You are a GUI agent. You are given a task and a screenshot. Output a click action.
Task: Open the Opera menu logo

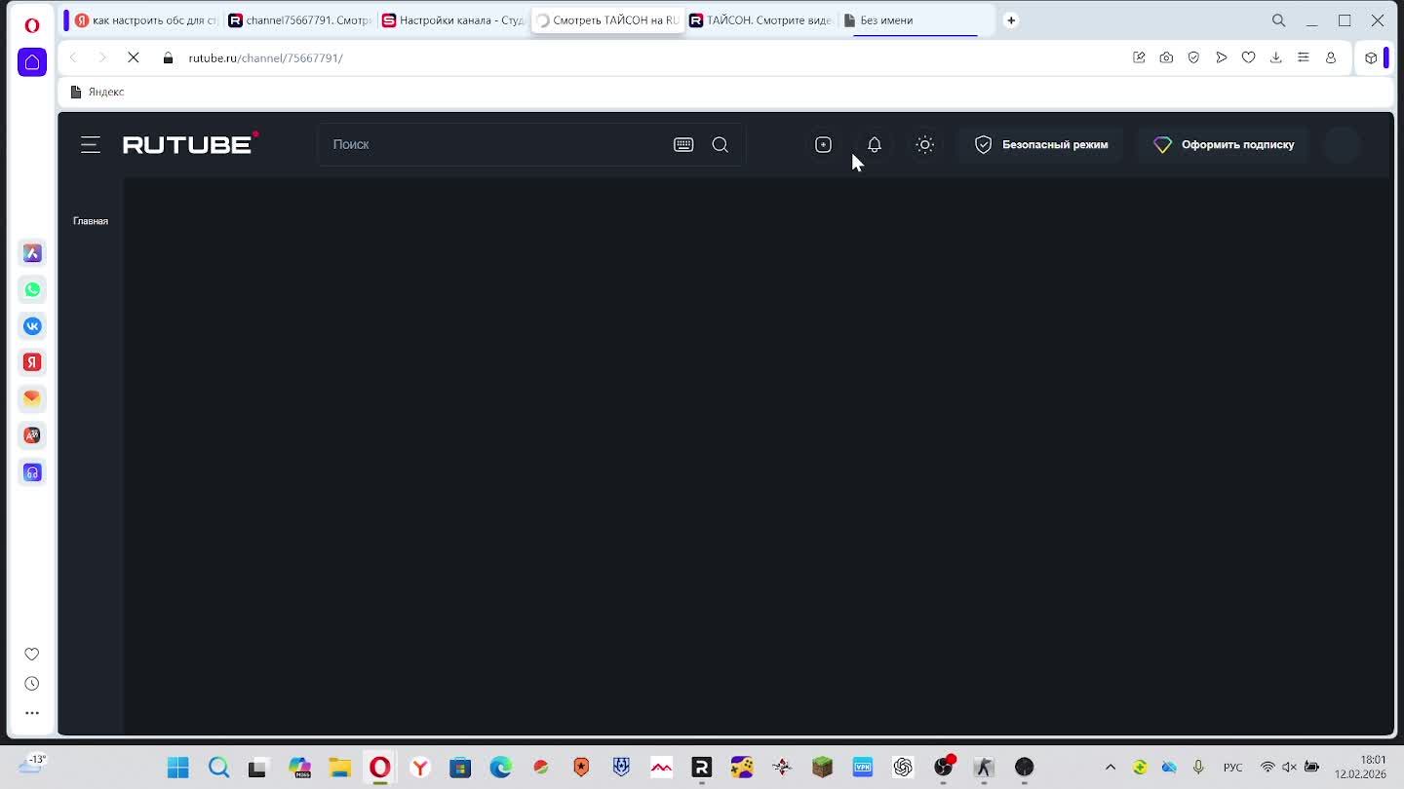point(32,25)
